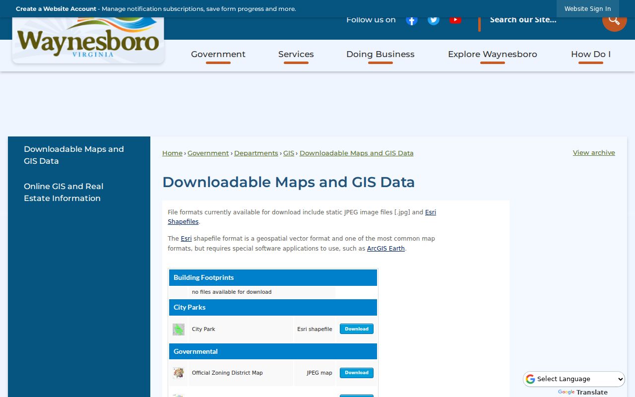Image resolution: width=635 pixels, height=397 pixels.
Task: Click the Governmental section header
Action: click(273, 351)
